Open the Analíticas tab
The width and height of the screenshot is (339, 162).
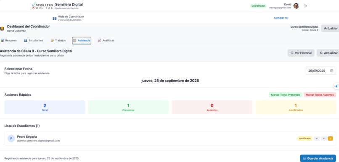[x=106, y=40]
